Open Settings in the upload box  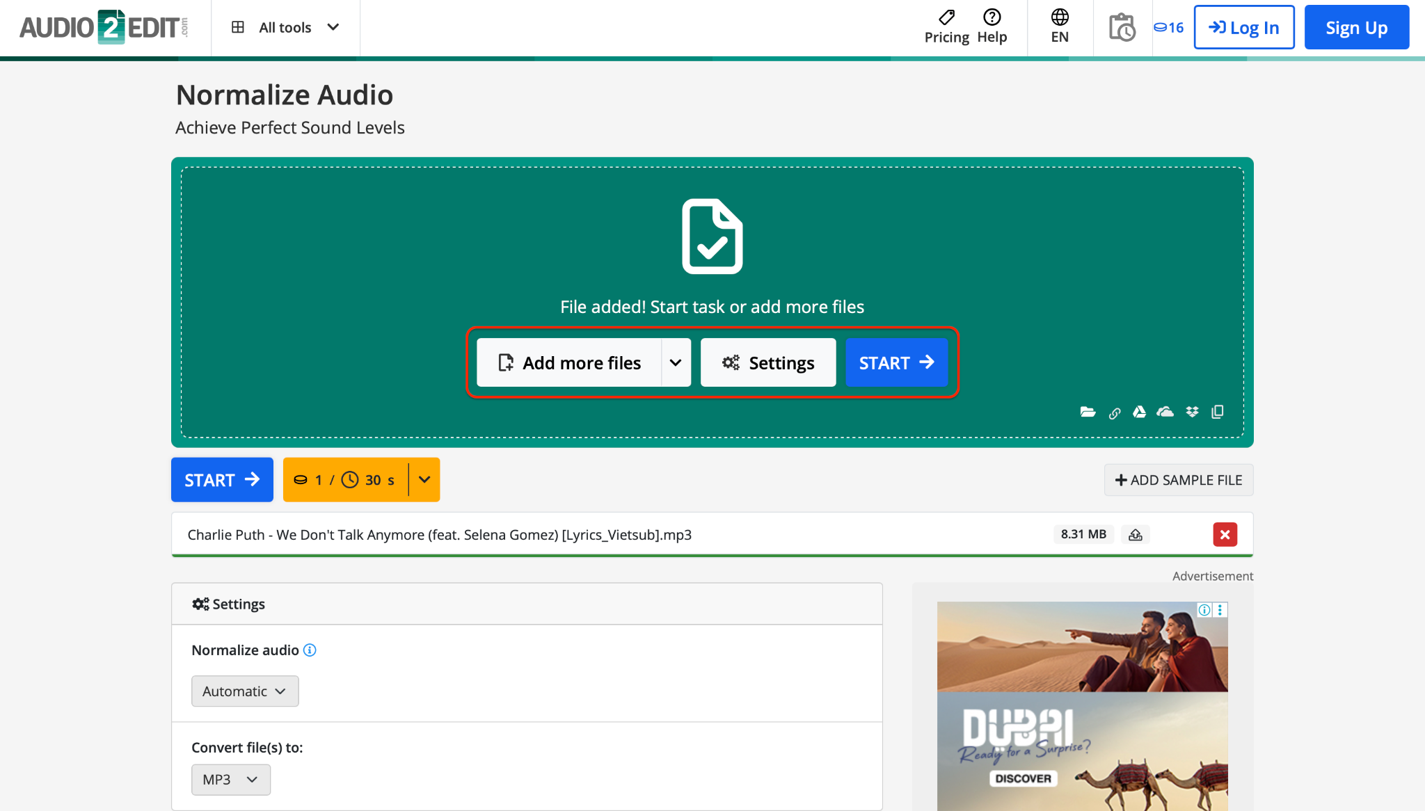point(768,362)
